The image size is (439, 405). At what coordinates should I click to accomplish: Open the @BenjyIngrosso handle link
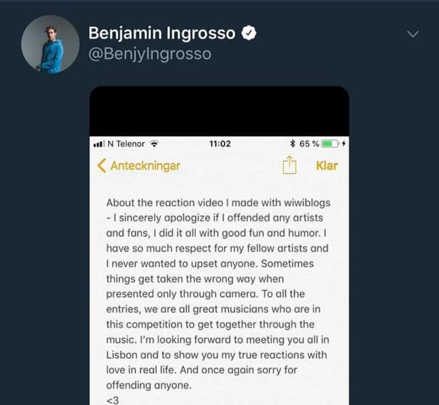click(x=150, y=53)
